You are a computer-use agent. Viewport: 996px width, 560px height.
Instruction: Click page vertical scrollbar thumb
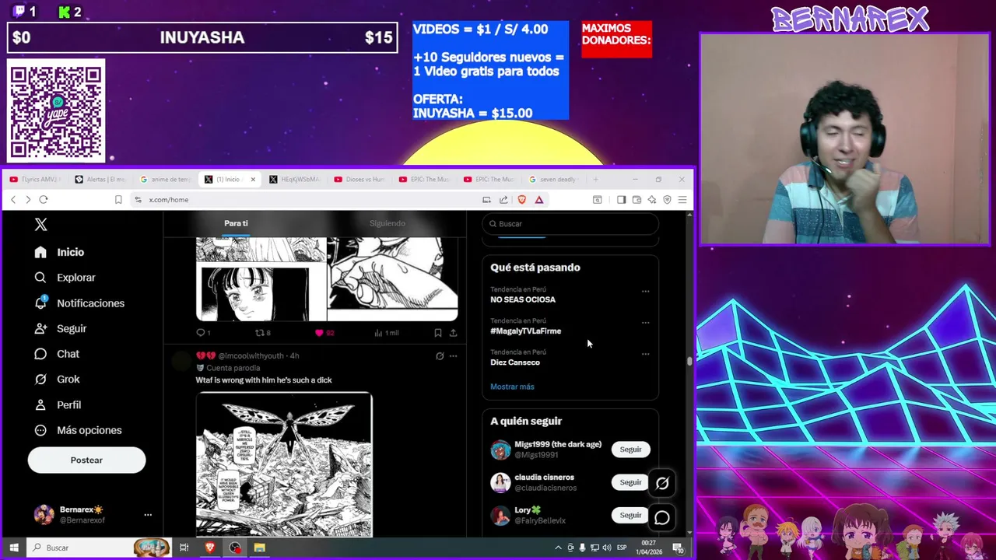(689, 361)
